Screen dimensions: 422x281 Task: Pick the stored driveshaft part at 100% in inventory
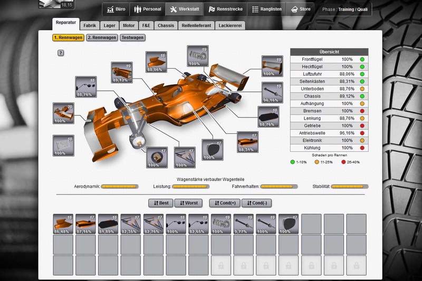(266, 224)
